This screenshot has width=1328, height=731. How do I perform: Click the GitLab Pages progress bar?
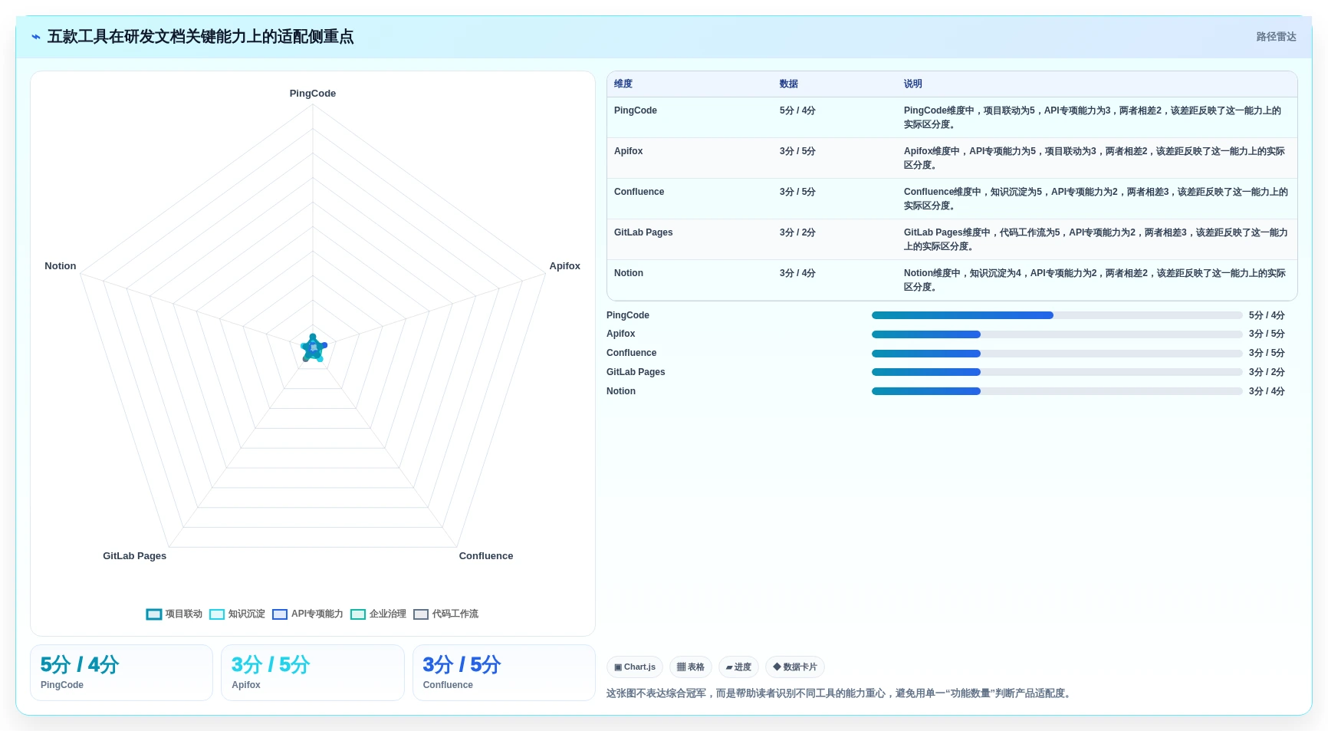pyautogui.click(x=1057, y=372)
